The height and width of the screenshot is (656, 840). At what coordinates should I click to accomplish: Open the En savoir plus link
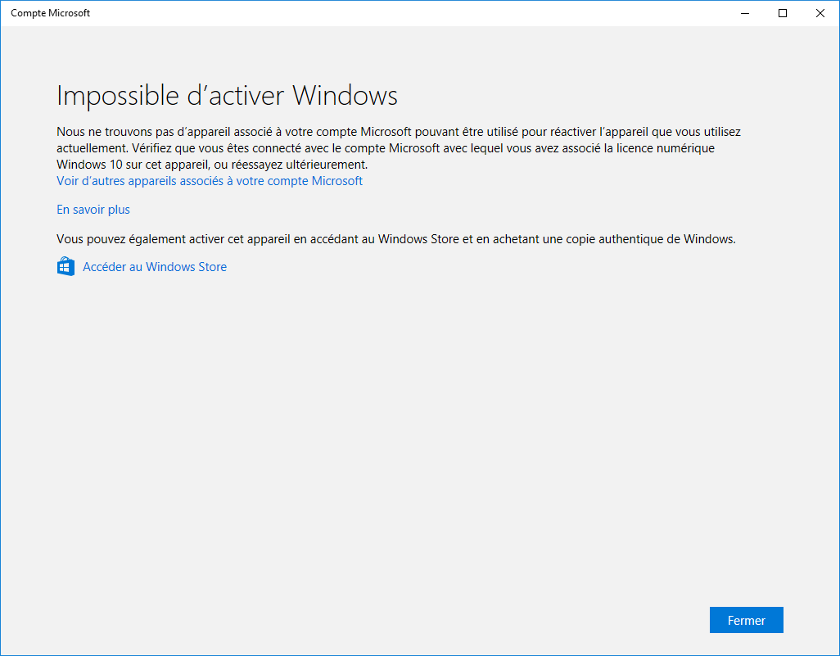pyautogui.click(x=93, y=210)
